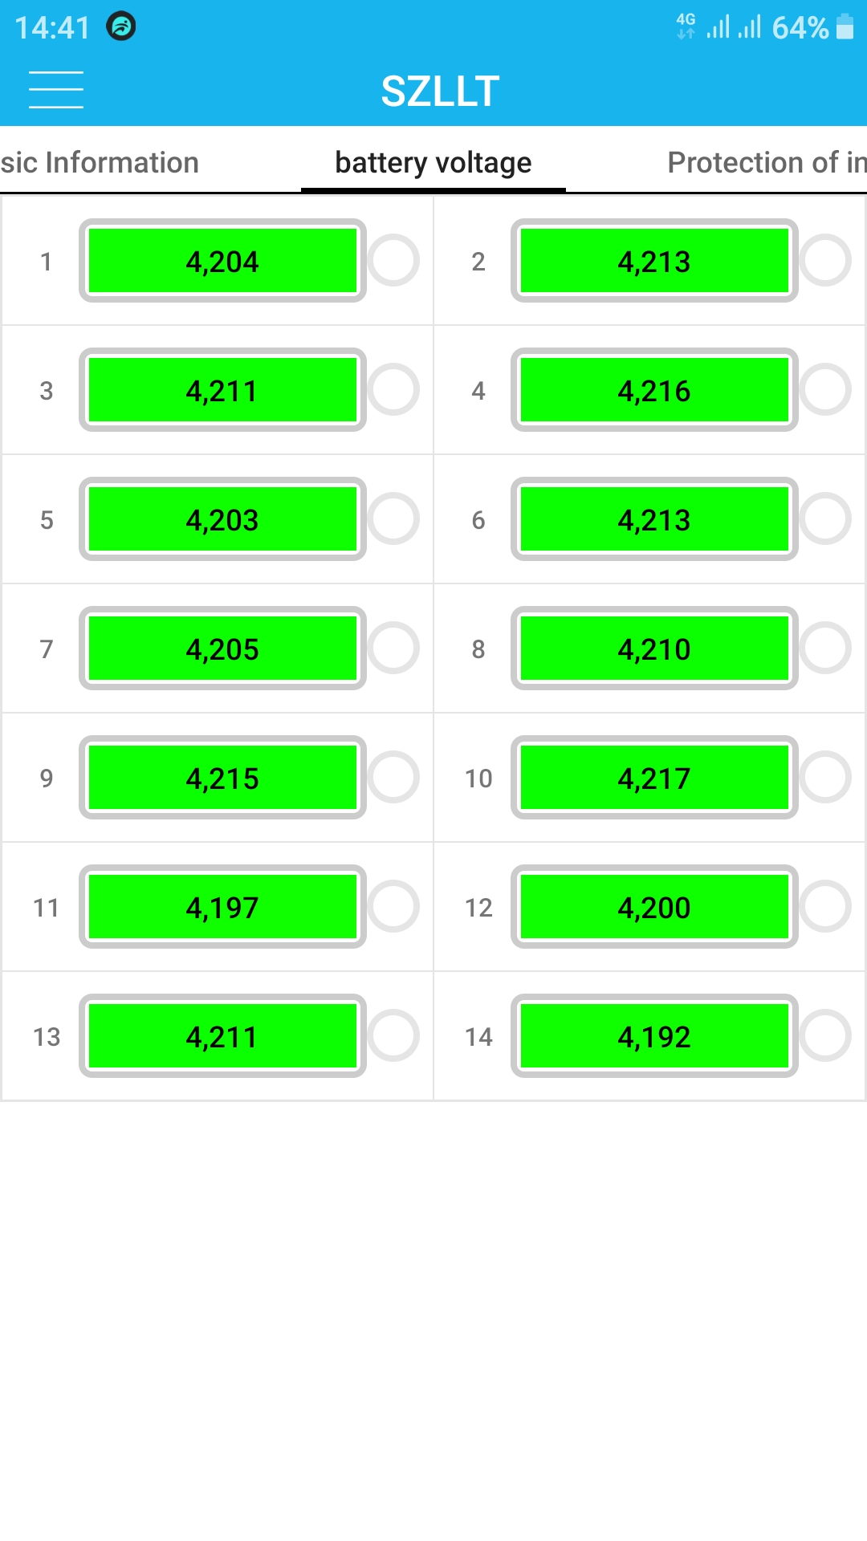Select the battery voltage tab
Image resolution: width=867 pixels, height=1541 pixels.
tap(433, 162)
